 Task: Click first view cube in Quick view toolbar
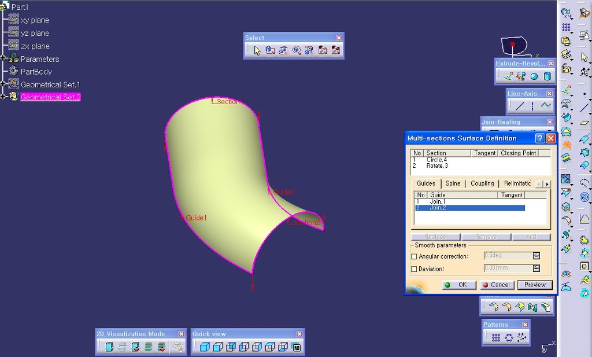pyautogui.click(x=204, y=347)
